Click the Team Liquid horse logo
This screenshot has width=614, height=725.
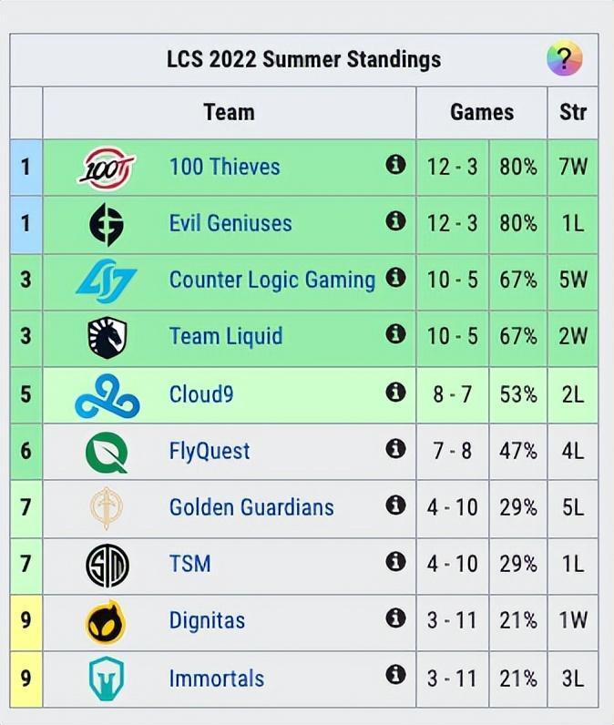(x=107, y=337)
